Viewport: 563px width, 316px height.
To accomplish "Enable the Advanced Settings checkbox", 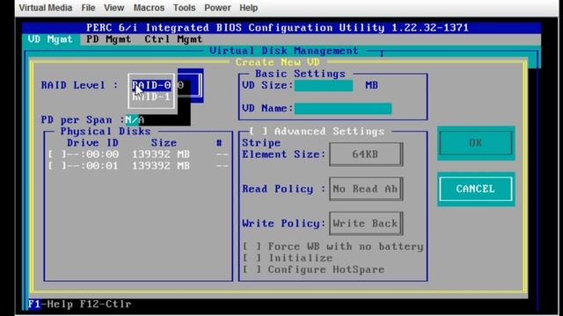I will coord(259,131).
